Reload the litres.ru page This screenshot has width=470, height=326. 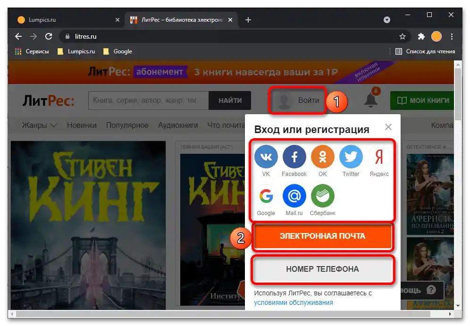49,36
